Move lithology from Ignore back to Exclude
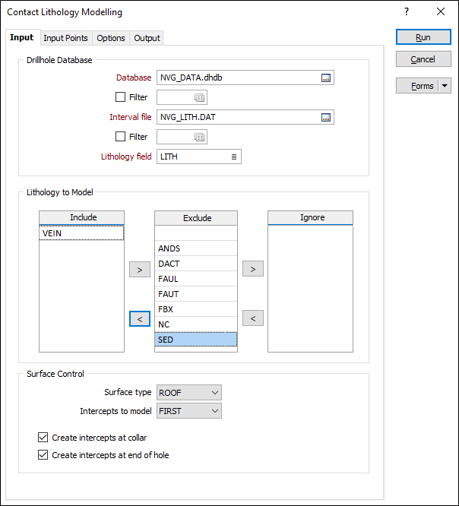 253,318
